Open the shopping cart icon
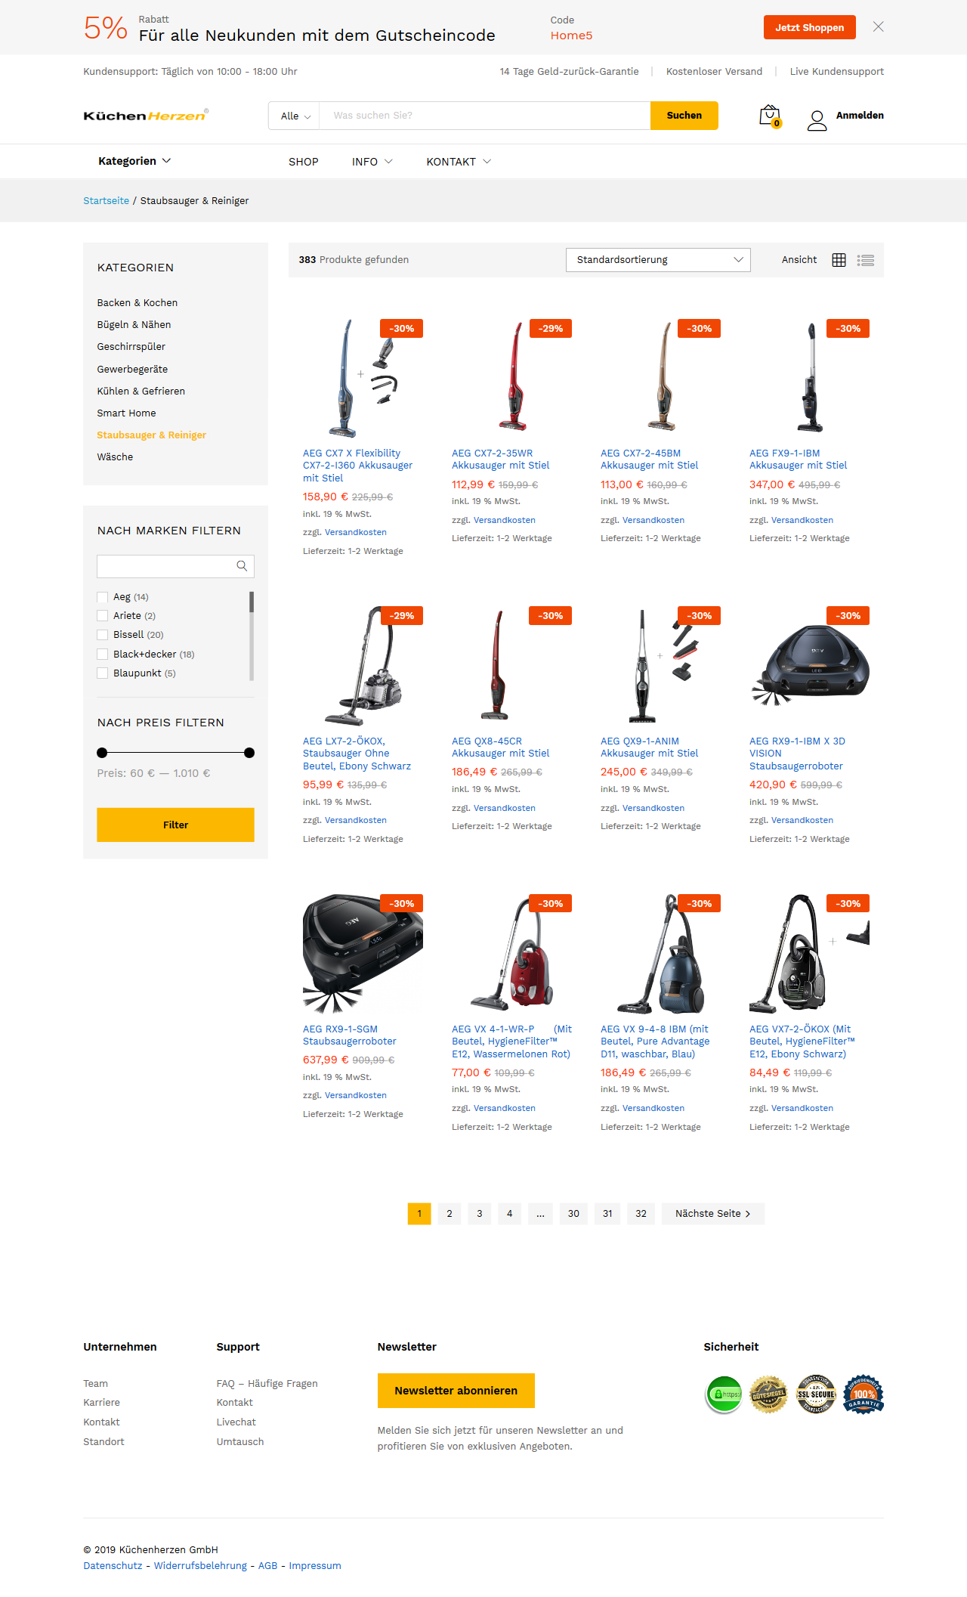Screen dimensions: 967x1597 pyautogui.click(x=770, y=116)
